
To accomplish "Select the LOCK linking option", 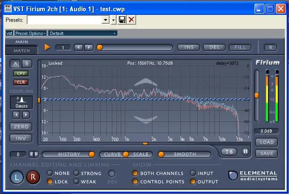I will [50, 182].
